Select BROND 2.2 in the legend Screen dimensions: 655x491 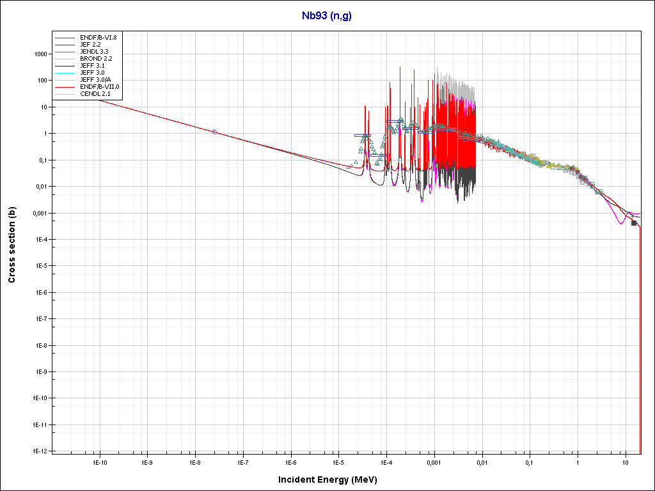coord(96,58)
